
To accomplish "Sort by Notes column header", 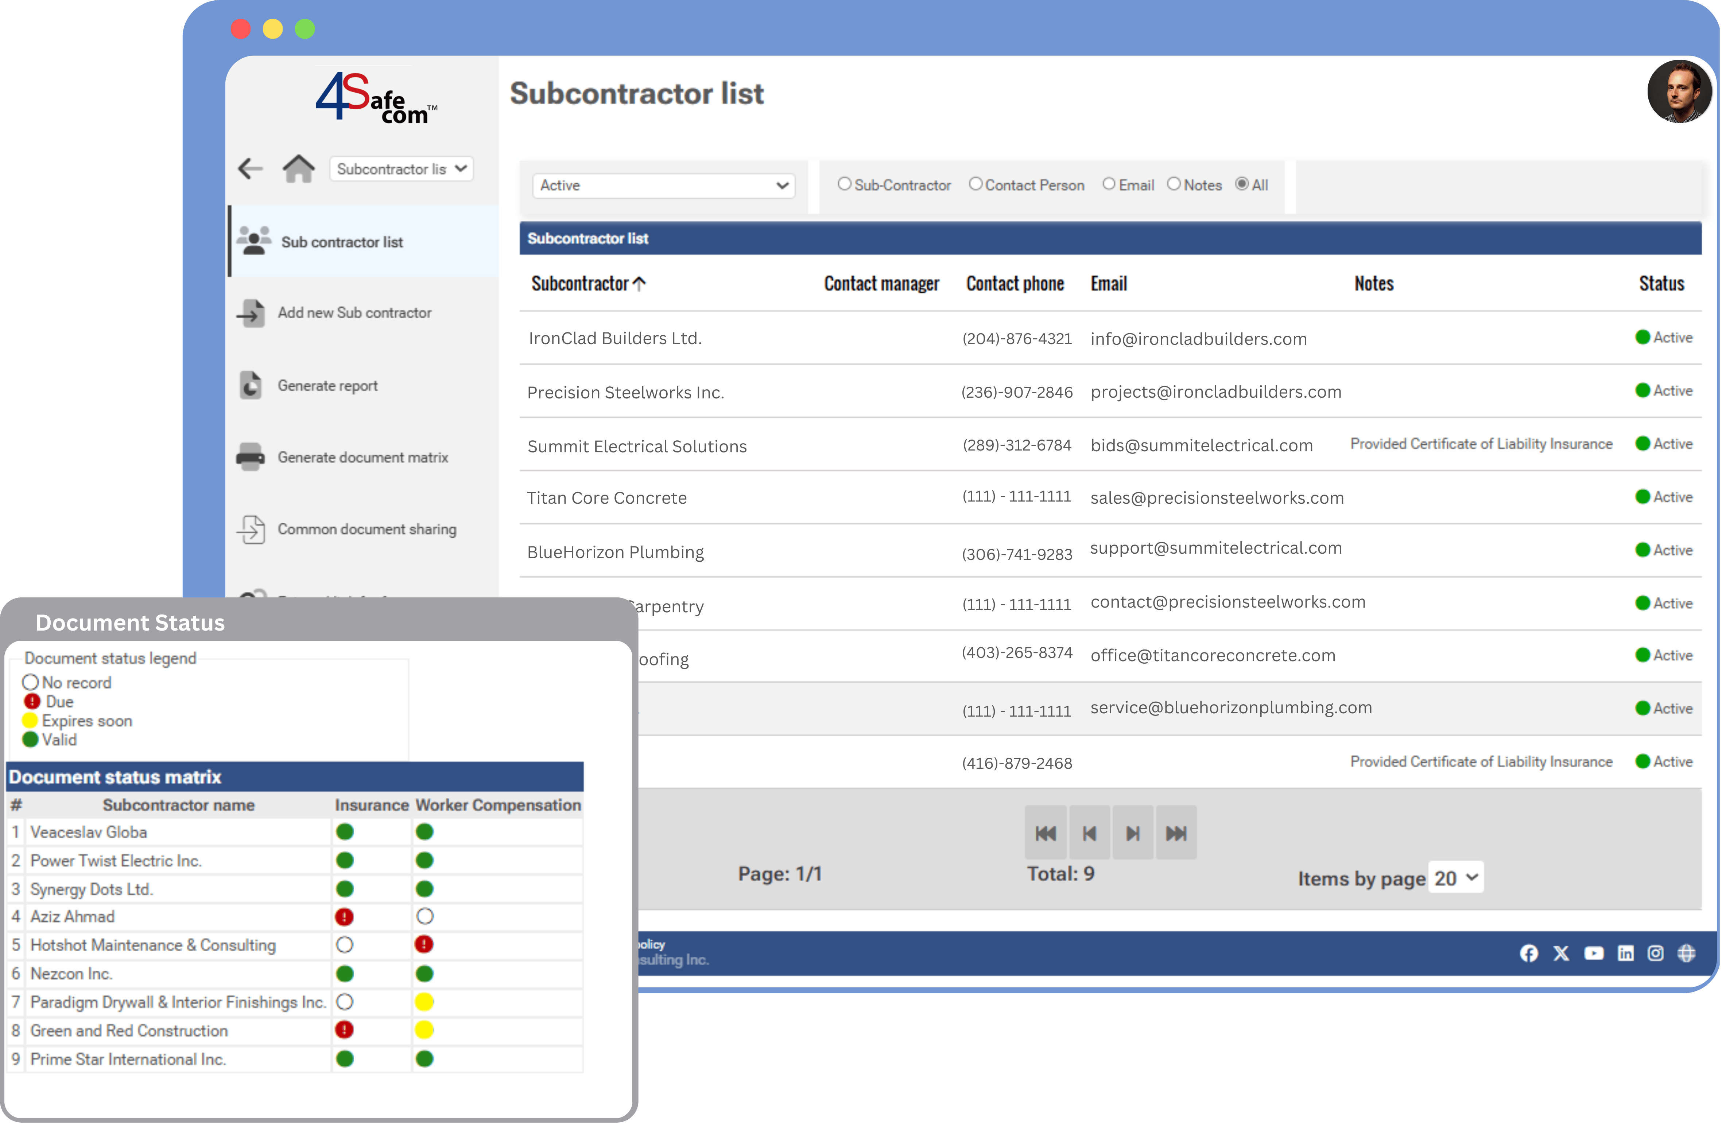I will point(1374,284).
